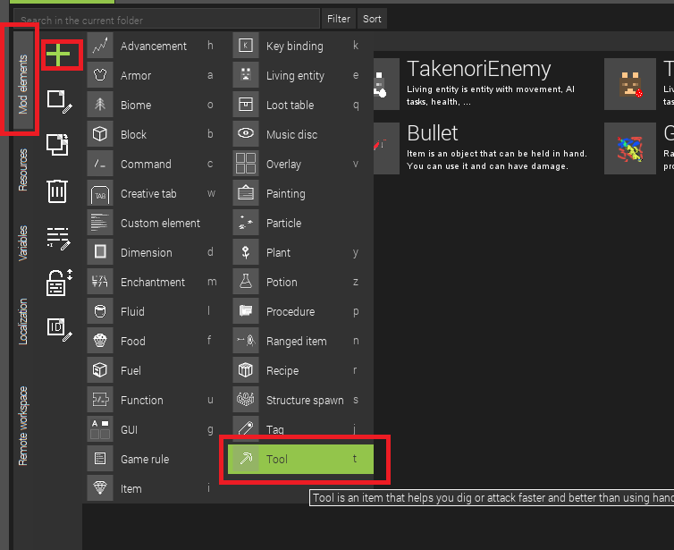The height and width of the screenshot is (550, 674).
Task: Open the Filter dropdown
Action: click(x=339, y=19)
